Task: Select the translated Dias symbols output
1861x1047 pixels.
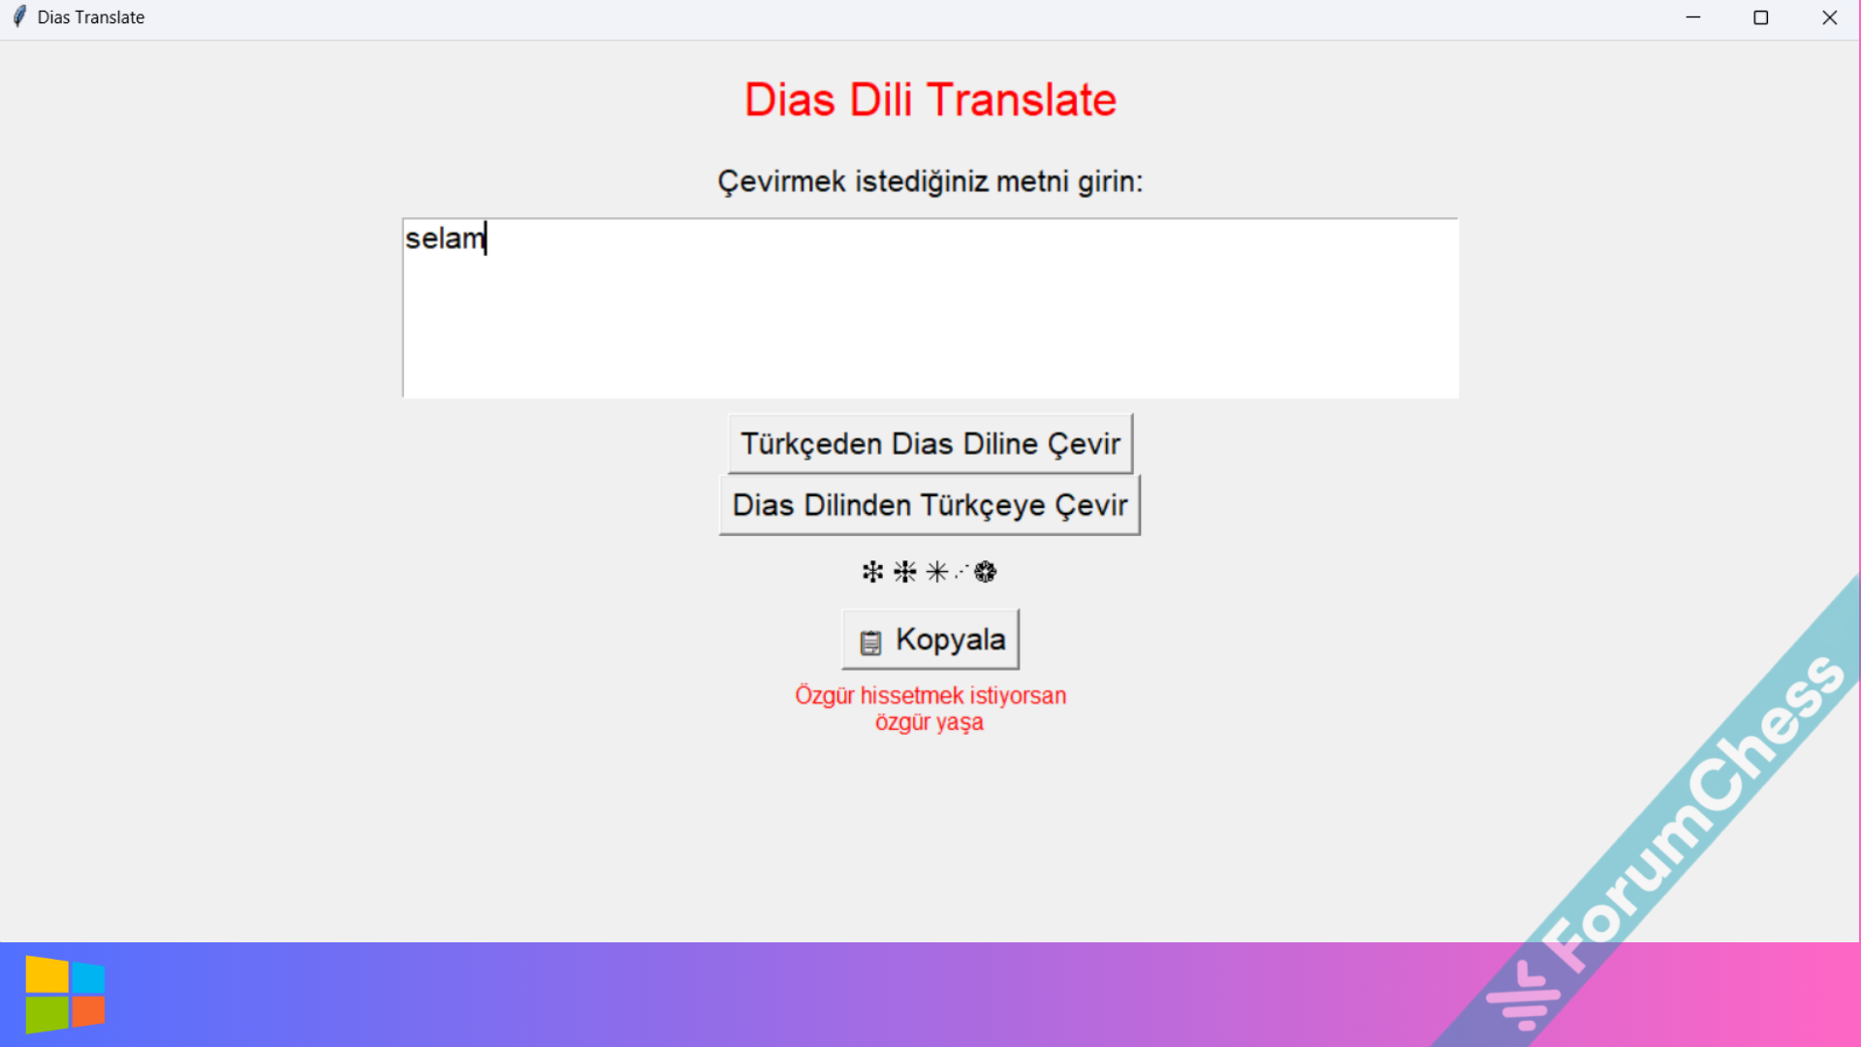Action: click(x=929, y=572)
